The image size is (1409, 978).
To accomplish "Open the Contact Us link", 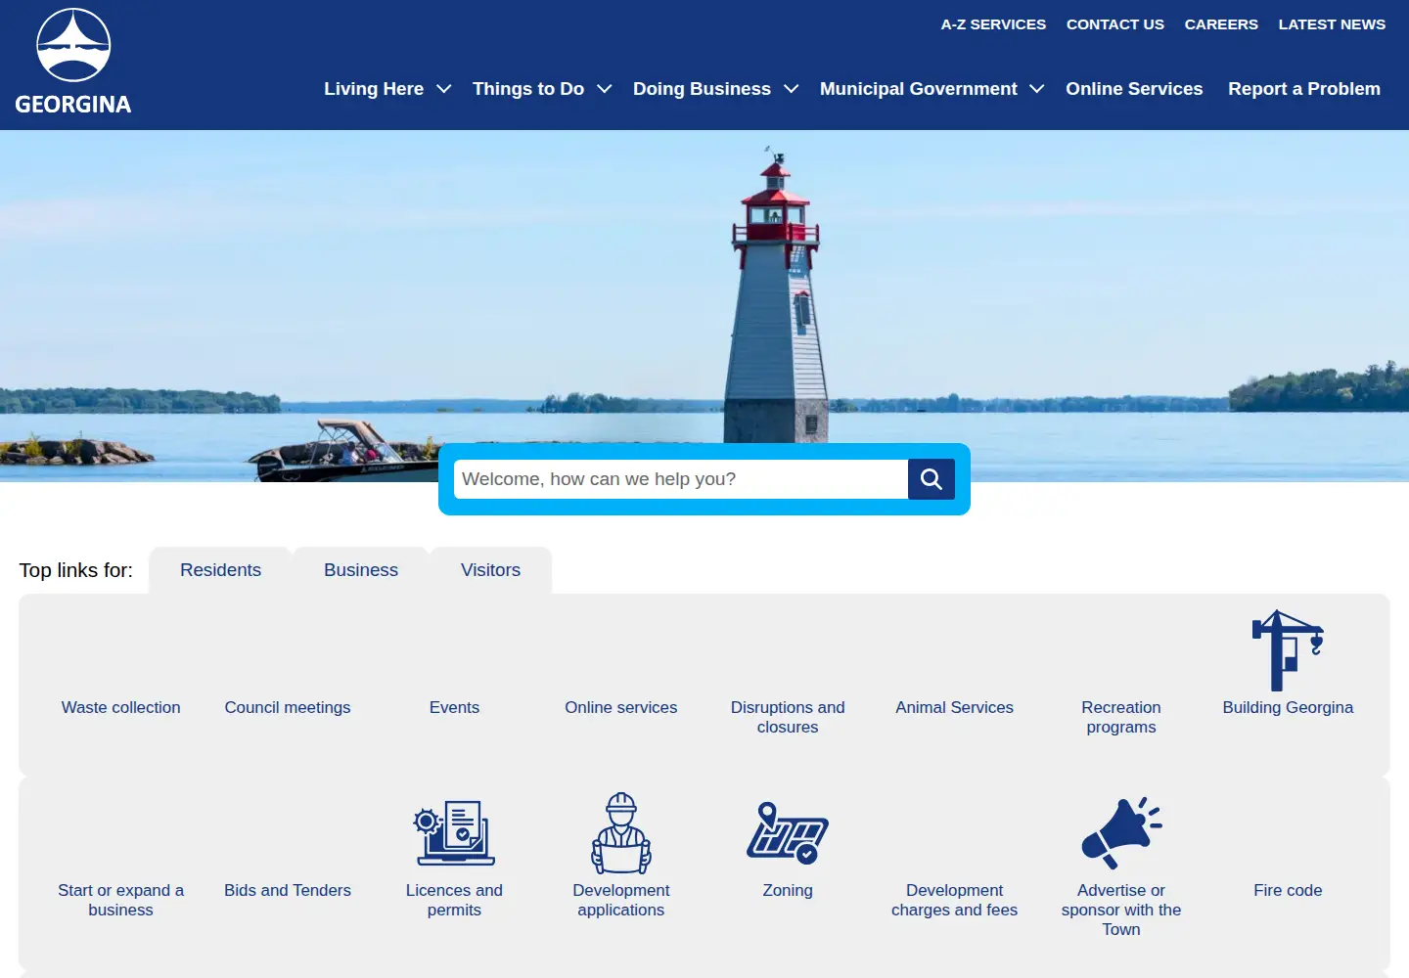I will pyautogui.click(x=1115, y=24).
